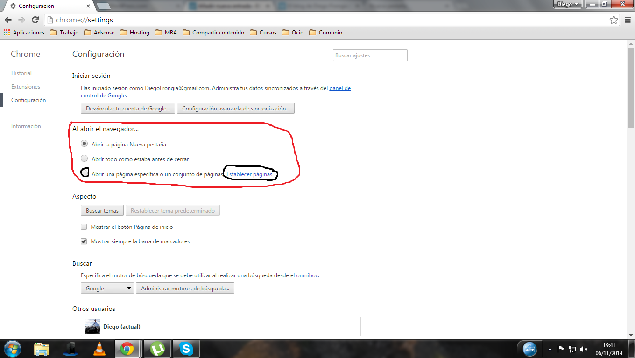This screenshot has width=635, height=358.
Task: Enable 'Mostrar el botón Página de inicio'
Action: 84,227
